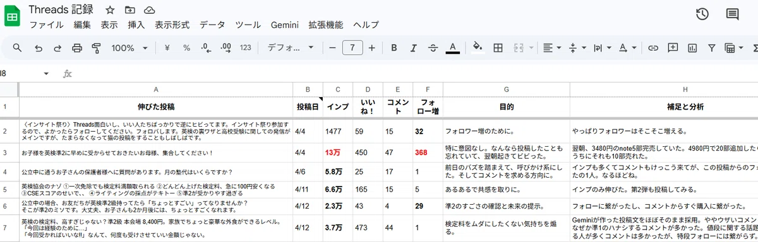Print the spreadsheet
758x242 pixels.
(77, 48)
